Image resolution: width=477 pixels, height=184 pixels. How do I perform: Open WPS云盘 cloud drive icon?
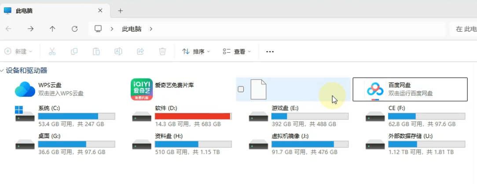point(25,89)
